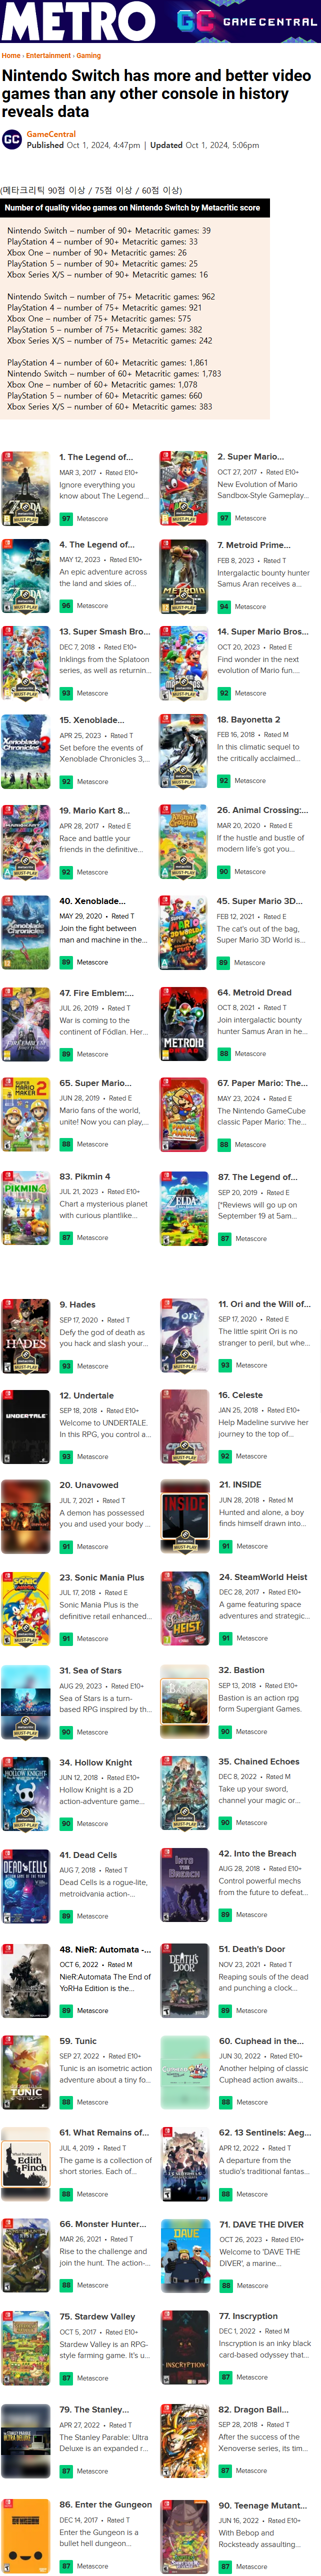Open the Gaming breadcrumb link
This screenshot has width=321, height=2576.
click(89, 55)
